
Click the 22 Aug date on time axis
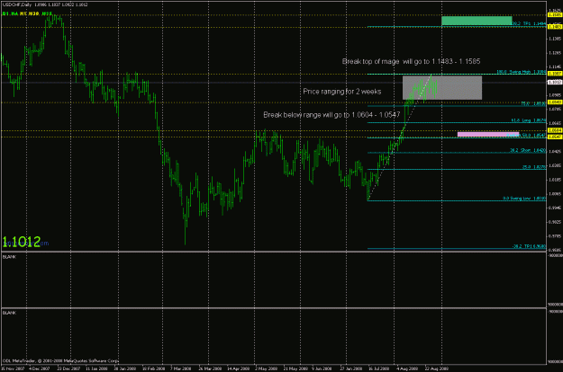[x=437, y=368]
